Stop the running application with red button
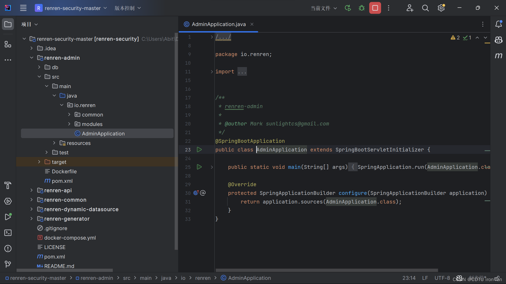The height and width of the screenshot is (284, 506). pos(375,8)
